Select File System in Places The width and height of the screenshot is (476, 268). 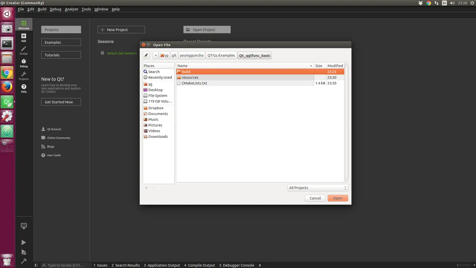point(158,96)
